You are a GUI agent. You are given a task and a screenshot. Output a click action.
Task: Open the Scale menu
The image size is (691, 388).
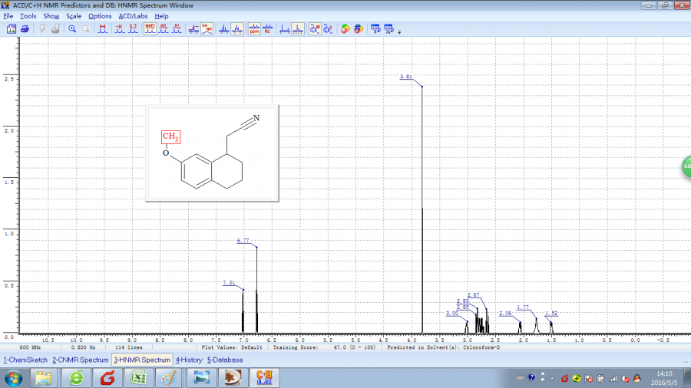click(74, 16)
